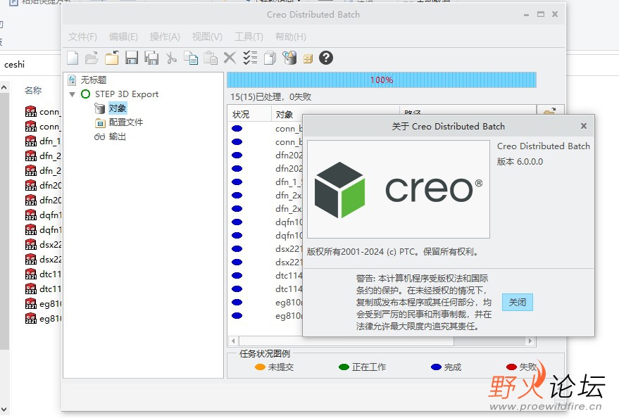Click the 状况 column header
Screen dimensions: 619x418
[x=249, y=115]
